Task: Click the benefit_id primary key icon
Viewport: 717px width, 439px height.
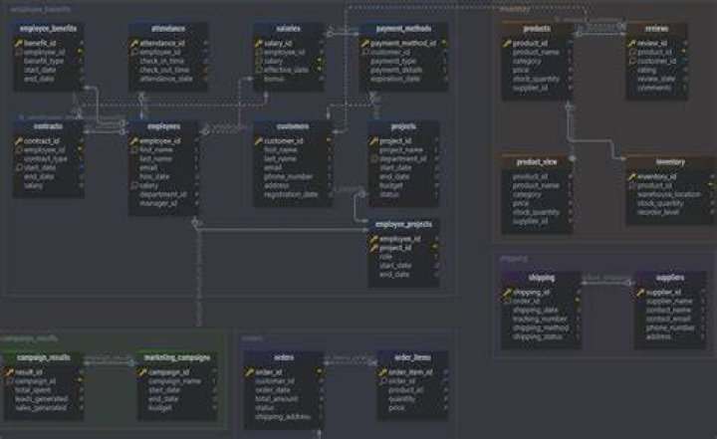Action: (x=19, y=44)
